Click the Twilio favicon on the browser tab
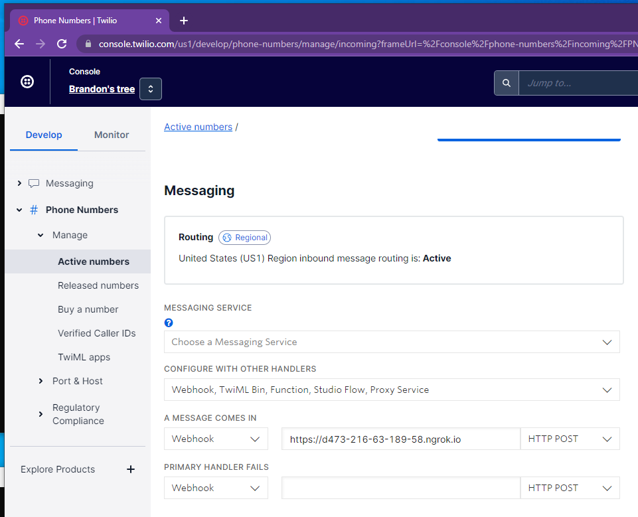The width and height of the screenshot is (638, 517). coord(23,21)
